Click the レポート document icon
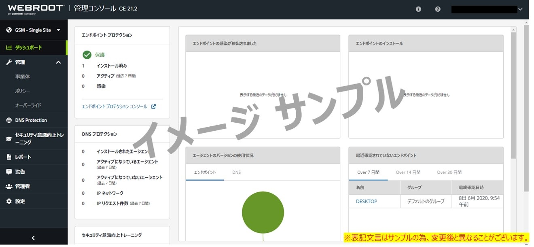The image size is (534, 247). point(9,157)
